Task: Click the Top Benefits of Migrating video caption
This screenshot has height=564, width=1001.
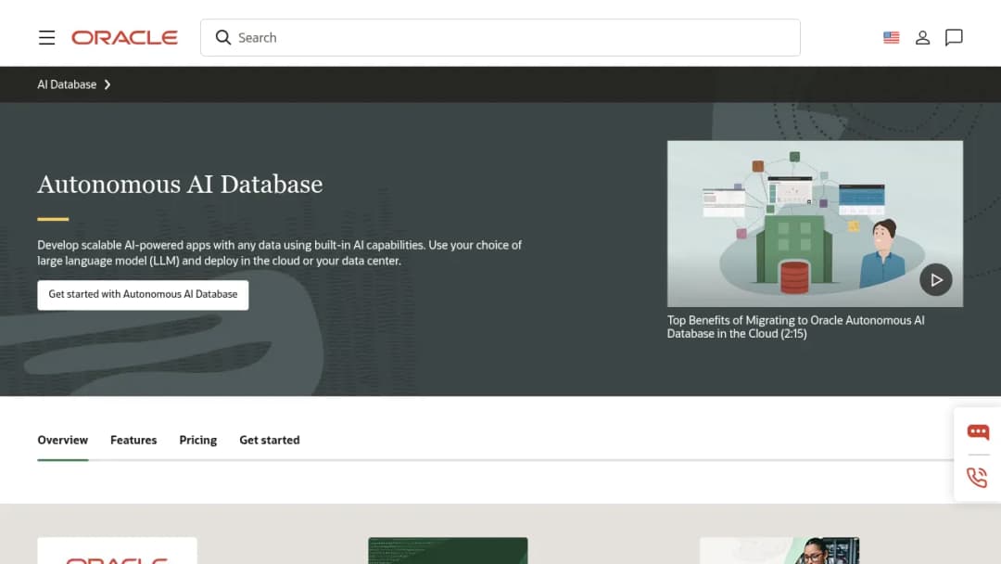Action: pos(795,327)
